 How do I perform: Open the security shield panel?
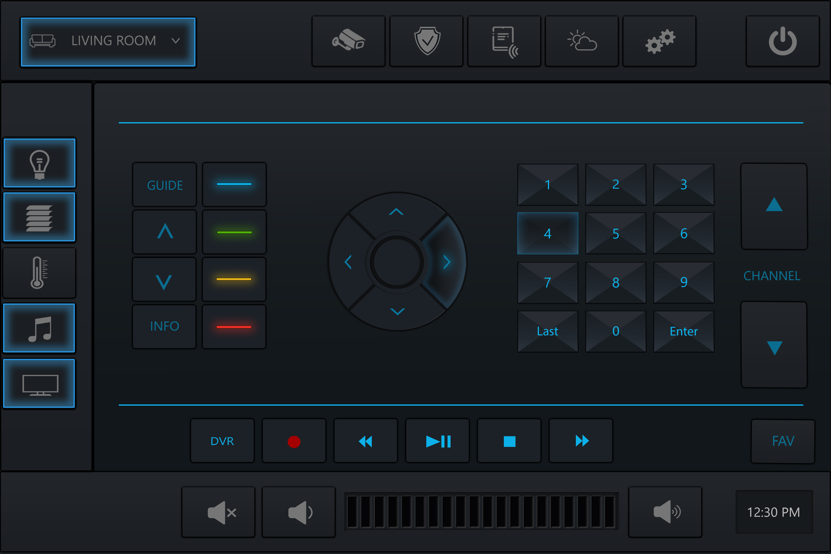(427, 41)
